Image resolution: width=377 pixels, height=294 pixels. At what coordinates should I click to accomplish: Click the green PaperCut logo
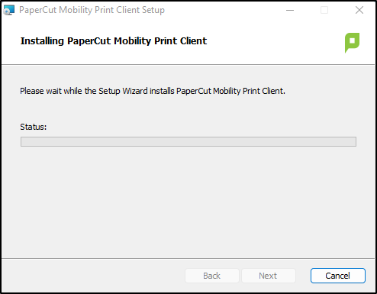(x=352, y=43)
